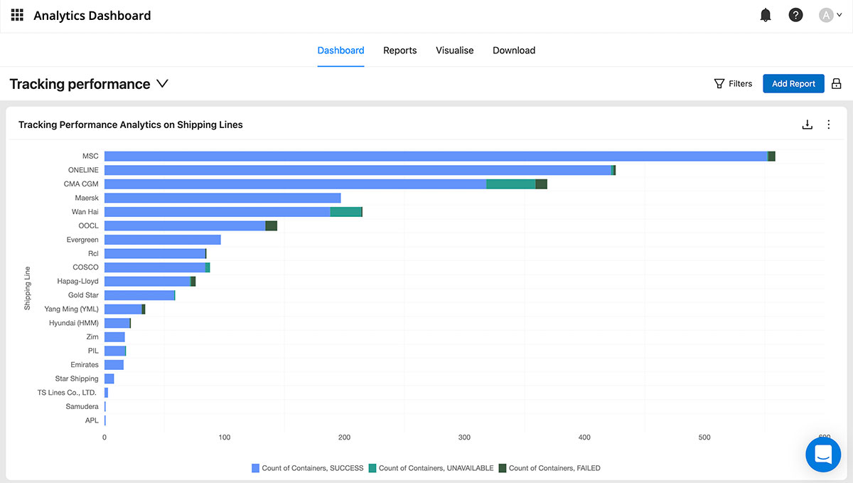This screenshot has height=483, width=853.
Task: Click the PIL axis label
Action: 93,351
